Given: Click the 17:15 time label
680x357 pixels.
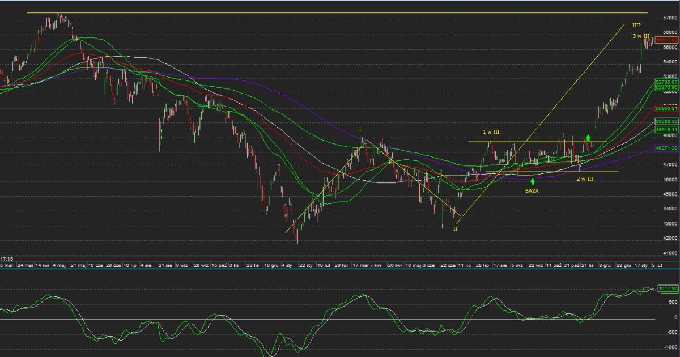Looking at the screenshot, I should point(6,258).
